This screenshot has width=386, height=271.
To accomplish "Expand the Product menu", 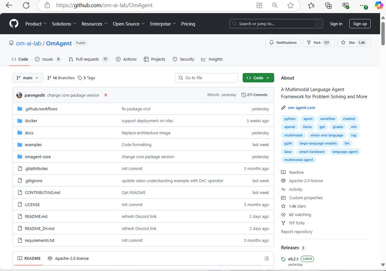I will tap(36, 24).
